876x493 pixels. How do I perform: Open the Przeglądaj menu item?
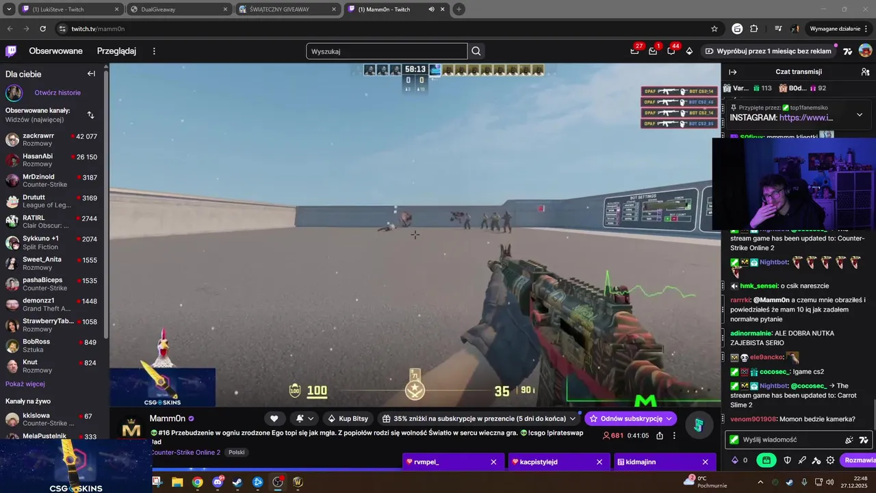pyautogui.click(x=116, y=51)
